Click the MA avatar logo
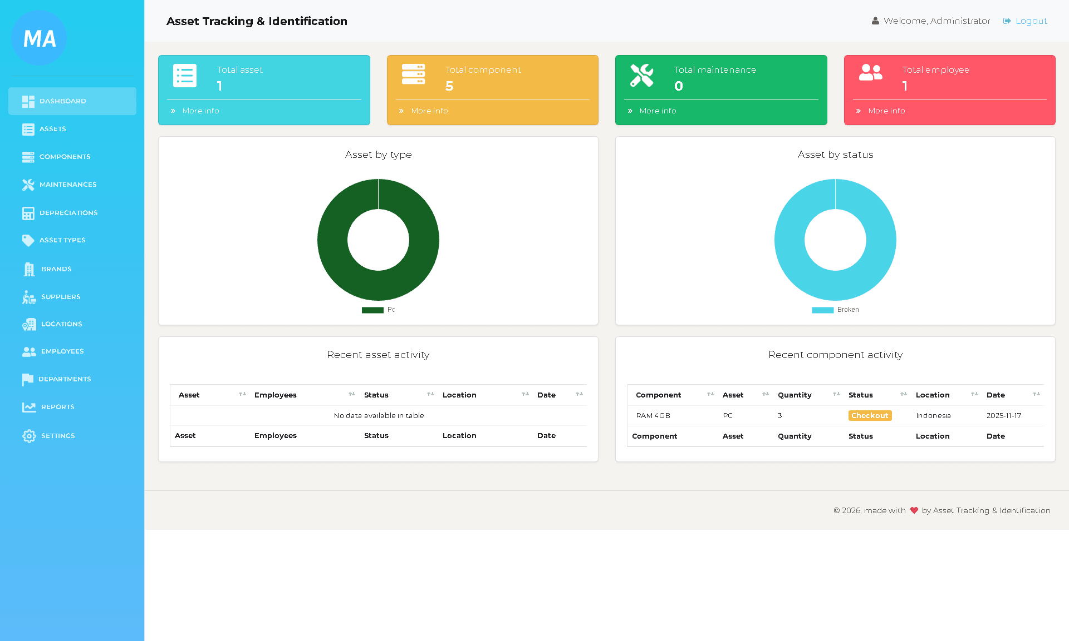Screen dimensions: 1069x641 38,38
